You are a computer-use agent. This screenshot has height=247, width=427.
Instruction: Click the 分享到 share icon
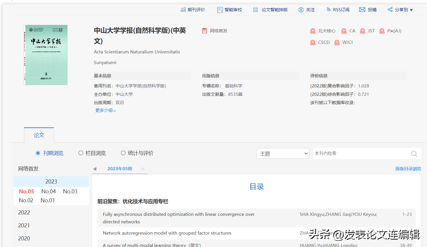390,10
